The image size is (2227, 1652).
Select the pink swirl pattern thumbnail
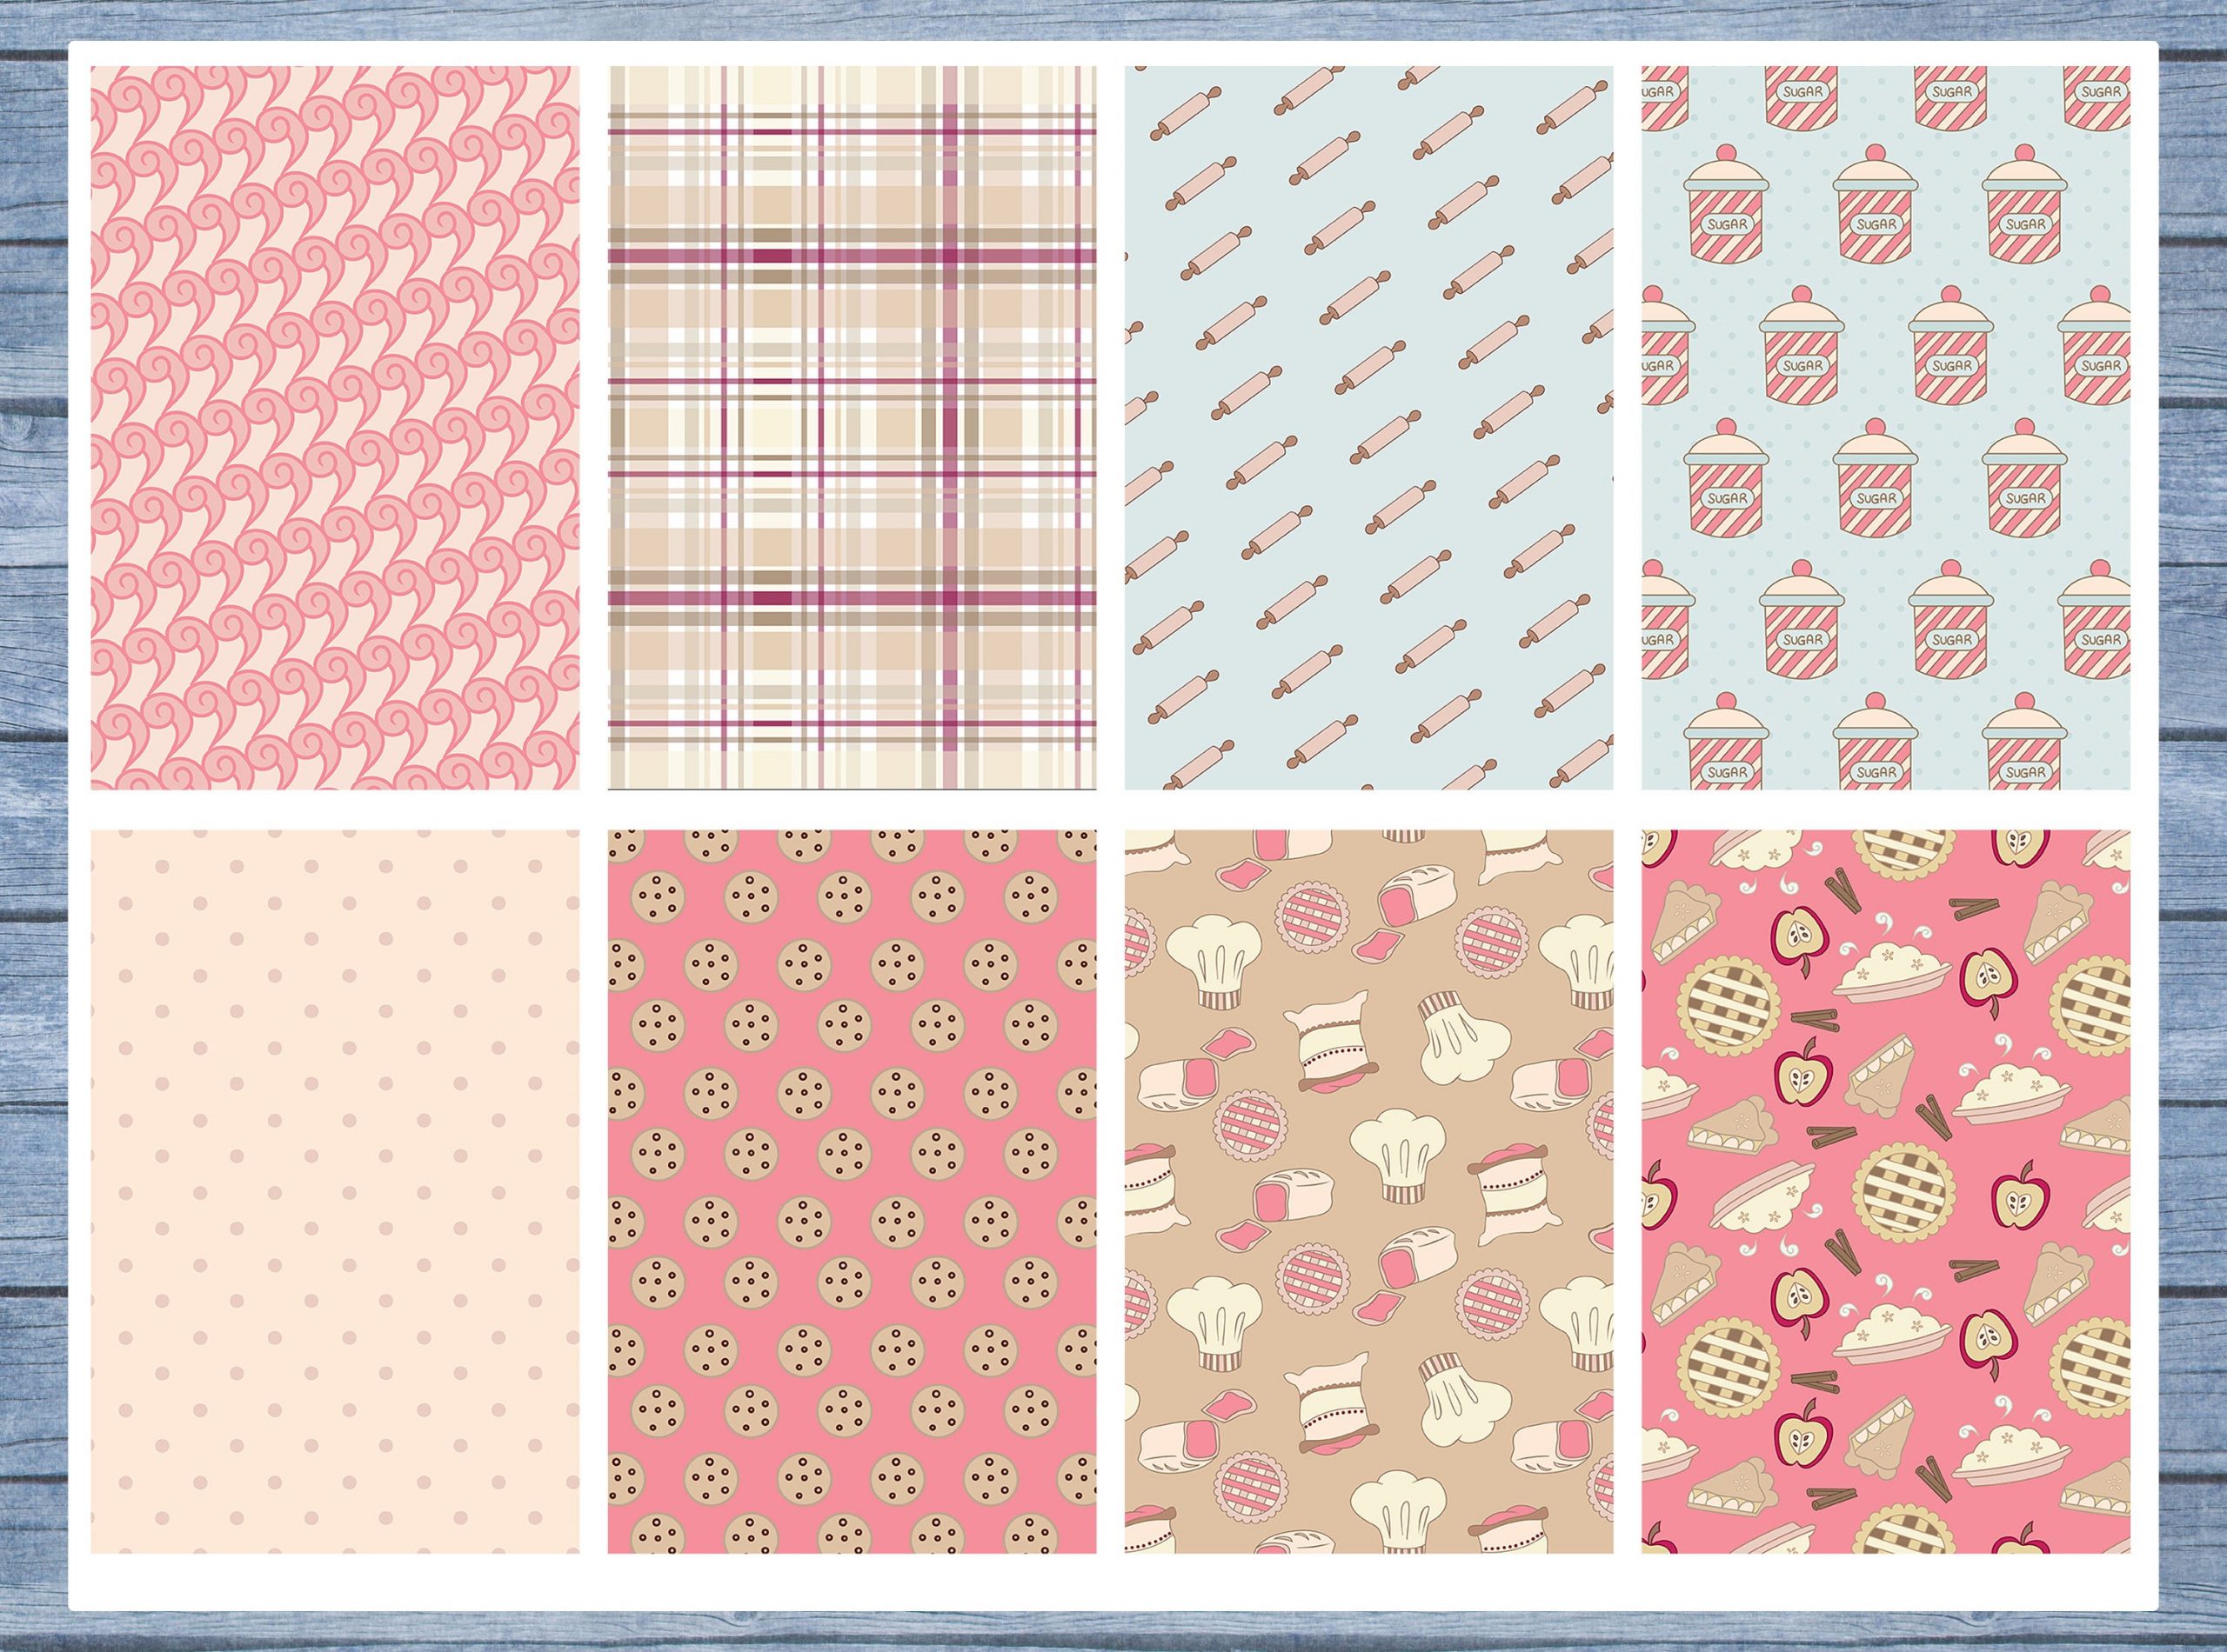[x=334, y=427]
